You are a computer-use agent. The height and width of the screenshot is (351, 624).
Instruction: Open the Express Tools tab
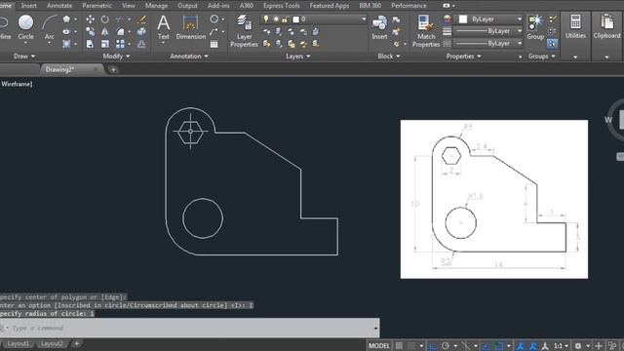point(282,6)
